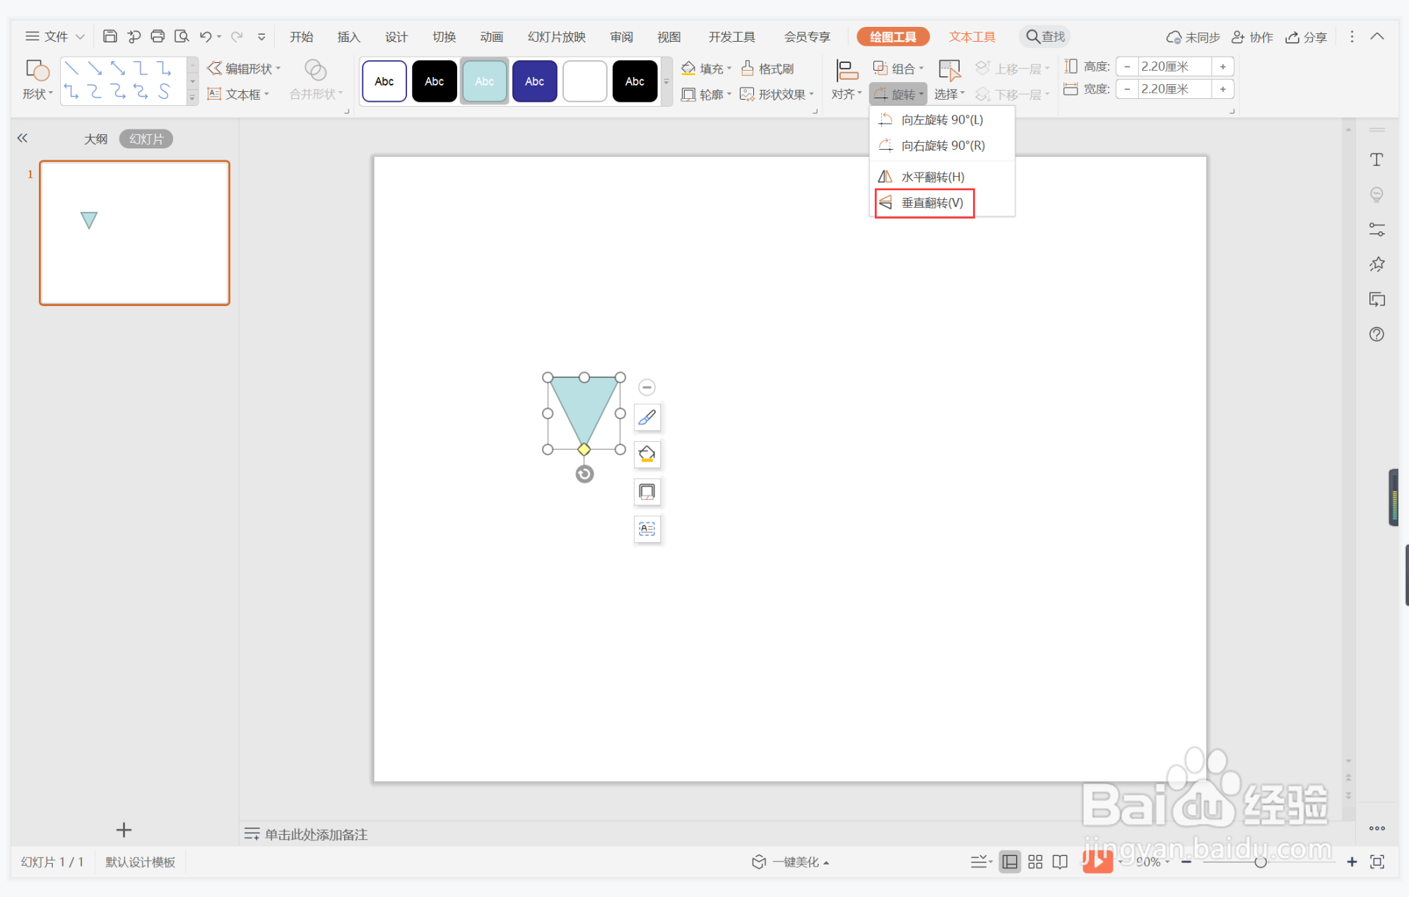Click the Print icon in quick toolbar
Image resolution: width=1409 pixels, height=897 pixels.
point(158,36)
